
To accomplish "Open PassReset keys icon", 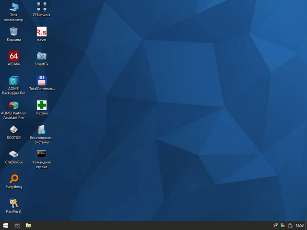I will pos(14,206).
